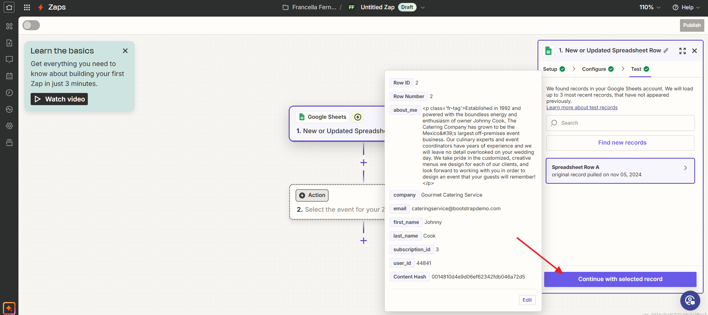Click the about_me field label
The height and width of the screenshot is (315, 708).
(x=405, y=110)
